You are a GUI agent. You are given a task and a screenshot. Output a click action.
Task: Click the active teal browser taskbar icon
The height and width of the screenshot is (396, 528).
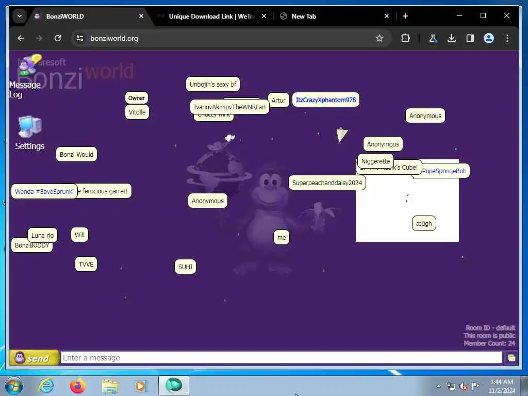174,386
